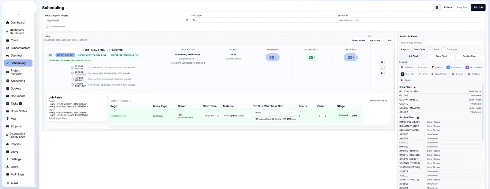
Task: Select the Export Drop-off circle marker
Action: tap(72, 73)
